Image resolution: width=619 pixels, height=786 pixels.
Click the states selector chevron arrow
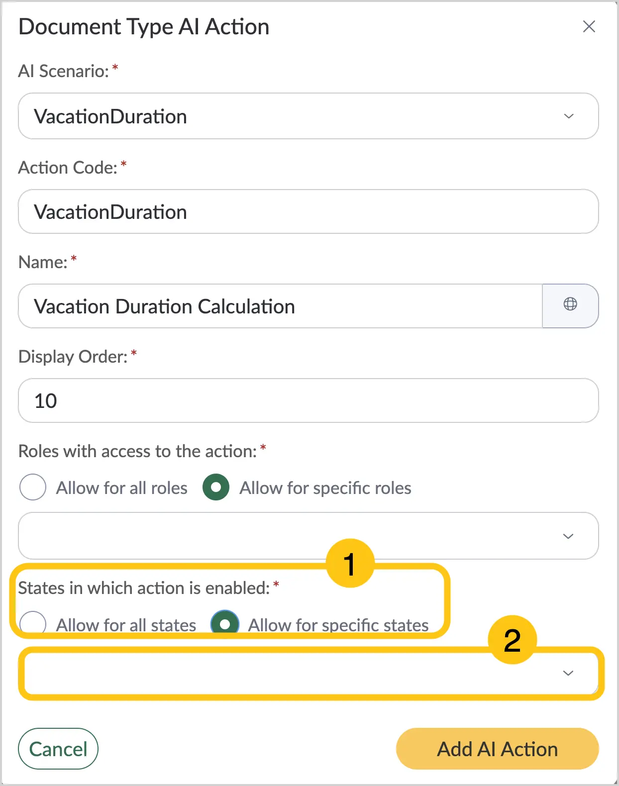(568, 673)
